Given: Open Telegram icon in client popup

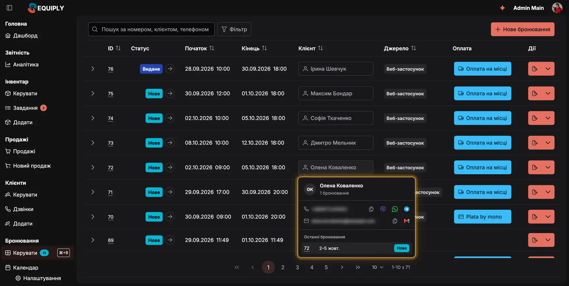Looking at the screenshot, I should pos(407,209).
